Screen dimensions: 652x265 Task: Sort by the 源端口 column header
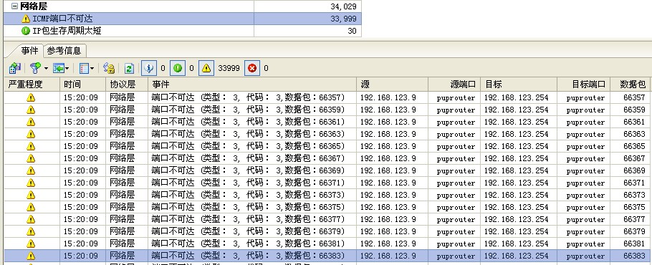click(454, 85)
